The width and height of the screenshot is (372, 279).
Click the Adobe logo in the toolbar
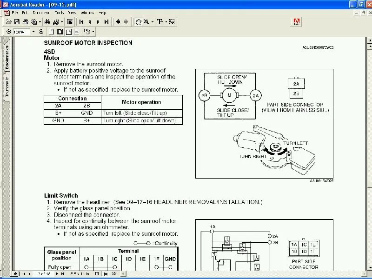pyautogui.click(x=296, y=21)
